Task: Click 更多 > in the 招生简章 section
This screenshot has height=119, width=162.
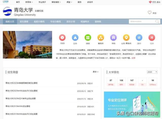Action: [x=96, y=72]
